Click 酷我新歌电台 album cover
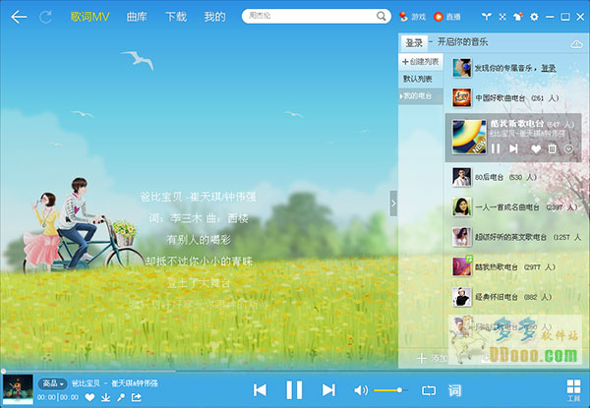The image size is (590, 408). 469,137
